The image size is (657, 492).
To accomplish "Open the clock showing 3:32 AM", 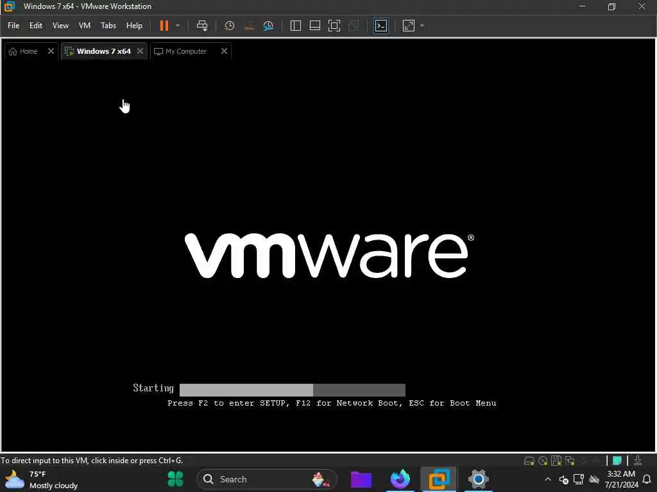I will pyautogui.click(x=621, y=479).
